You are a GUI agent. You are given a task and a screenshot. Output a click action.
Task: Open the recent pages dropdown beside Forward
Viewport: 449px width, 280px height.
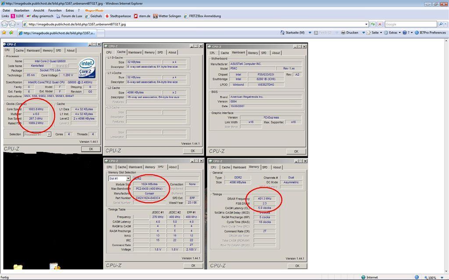[x=18, y=24]
